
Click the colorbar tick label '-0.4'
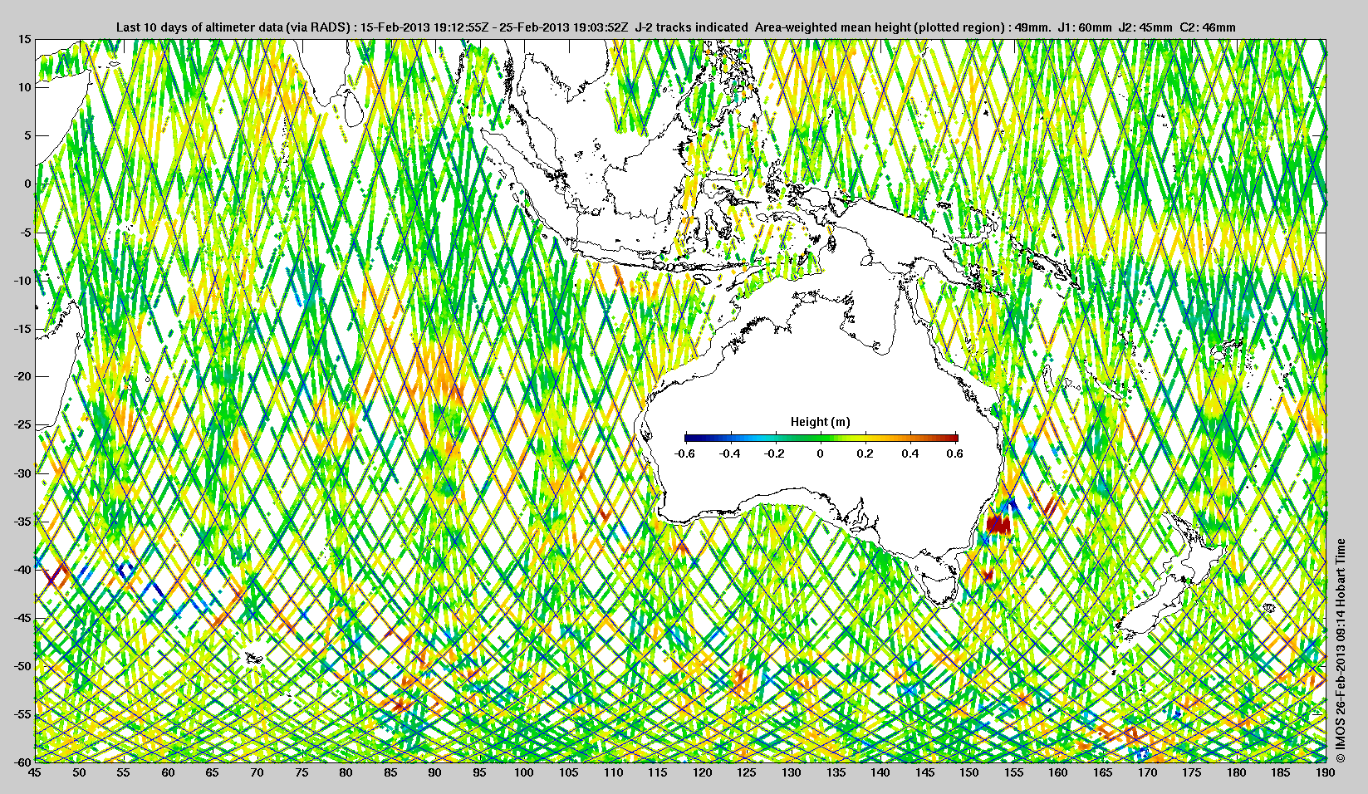coord(730,453)
